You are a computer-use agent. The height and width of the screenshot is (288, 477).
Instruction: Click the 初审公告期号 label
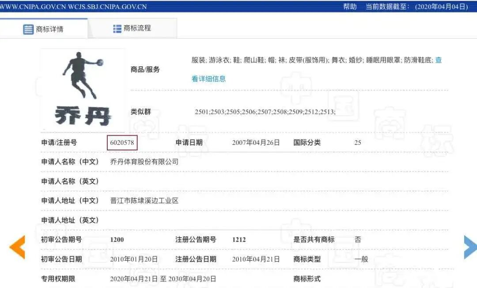pos(61,240)
